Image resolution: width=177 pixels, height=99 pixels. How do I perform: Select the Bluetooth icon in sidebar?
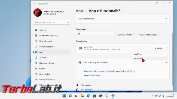click(x=36, y=36)
